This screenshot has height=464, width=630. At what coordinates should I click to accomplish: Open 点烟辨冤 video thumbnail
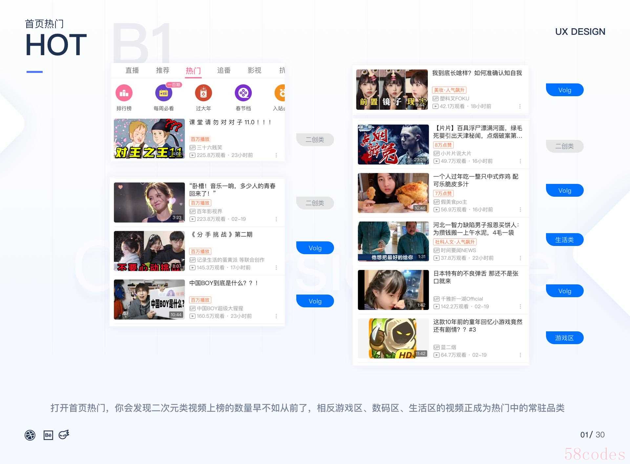point(393,144)
